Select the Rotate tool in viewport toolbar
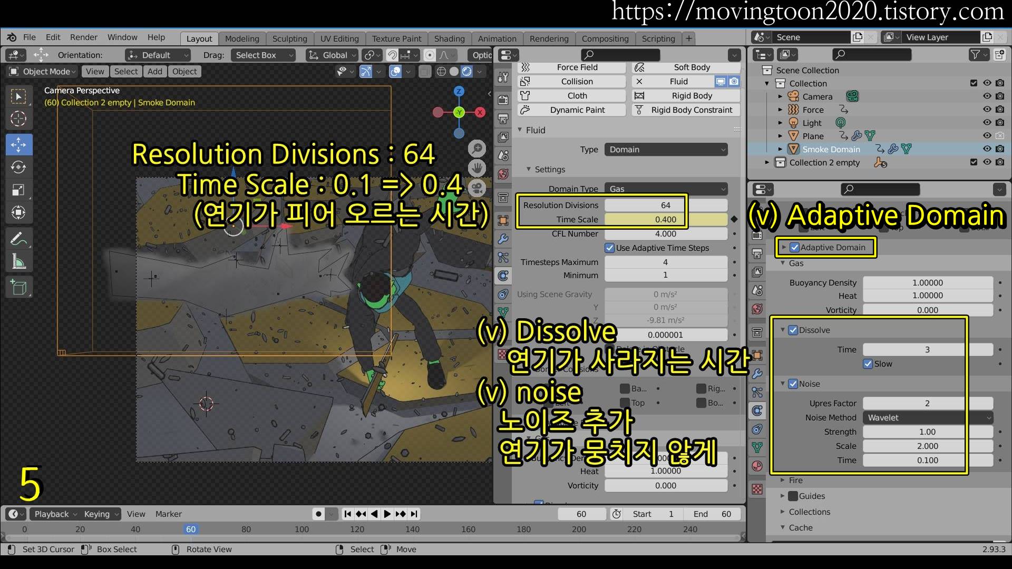 [18, 167]
